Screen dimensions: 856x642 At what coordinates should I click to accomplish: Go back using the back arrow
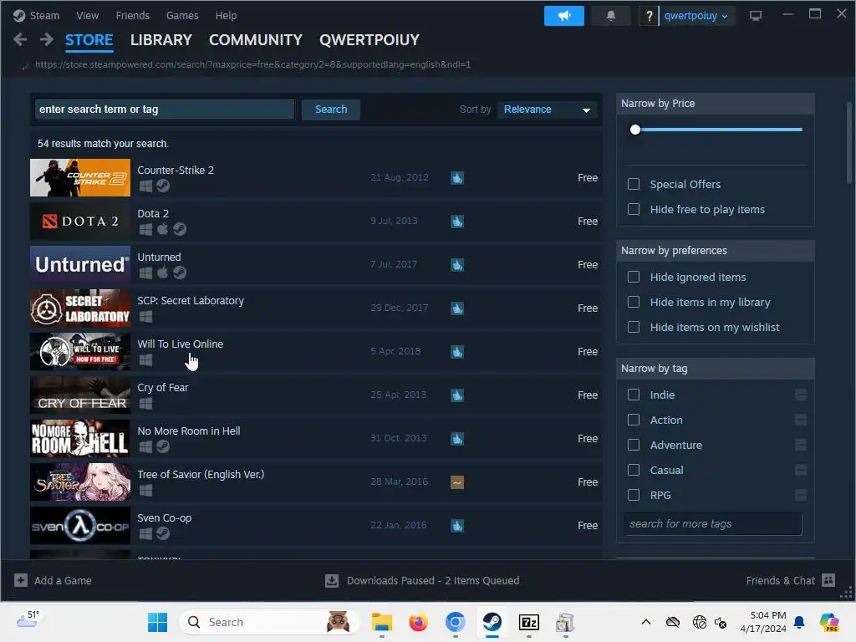[x=20, y=39]
